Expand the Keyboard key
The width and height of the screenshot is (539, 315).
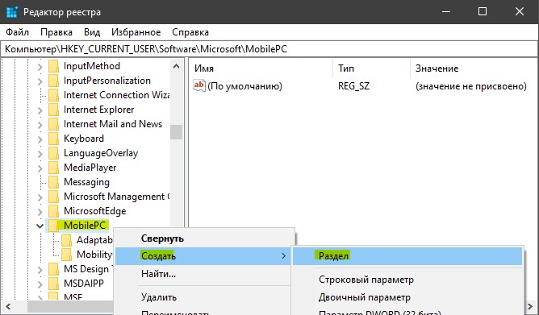(x=40, y=139)
